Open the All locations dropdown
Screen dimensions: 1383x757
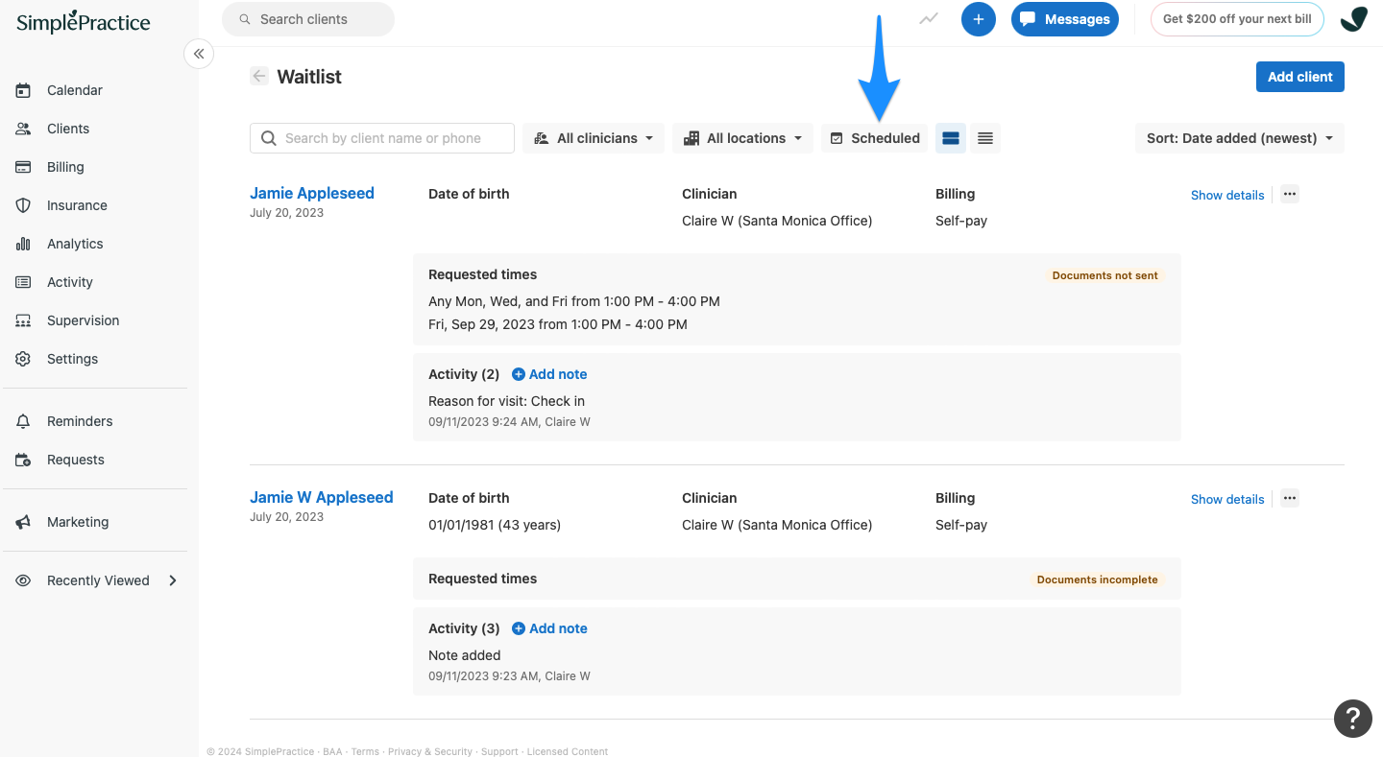(x=743, y=138)
